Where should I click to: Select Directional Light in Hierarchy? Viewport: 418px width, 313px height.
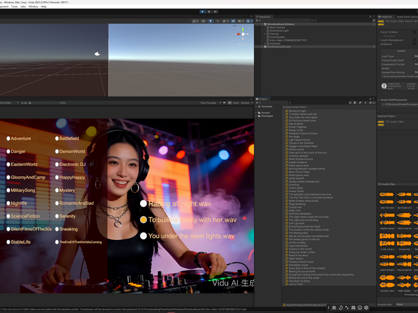click(x=279, y=31)
